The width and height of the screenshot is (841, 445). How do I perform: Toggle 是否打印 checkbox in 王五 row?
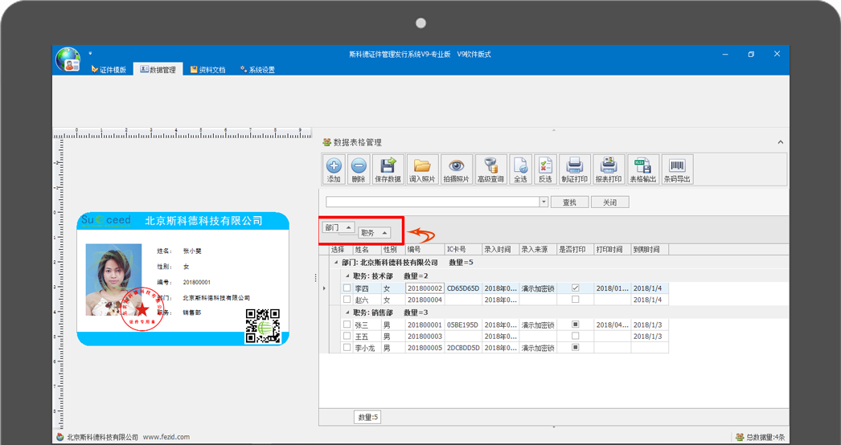pos(576,337)
